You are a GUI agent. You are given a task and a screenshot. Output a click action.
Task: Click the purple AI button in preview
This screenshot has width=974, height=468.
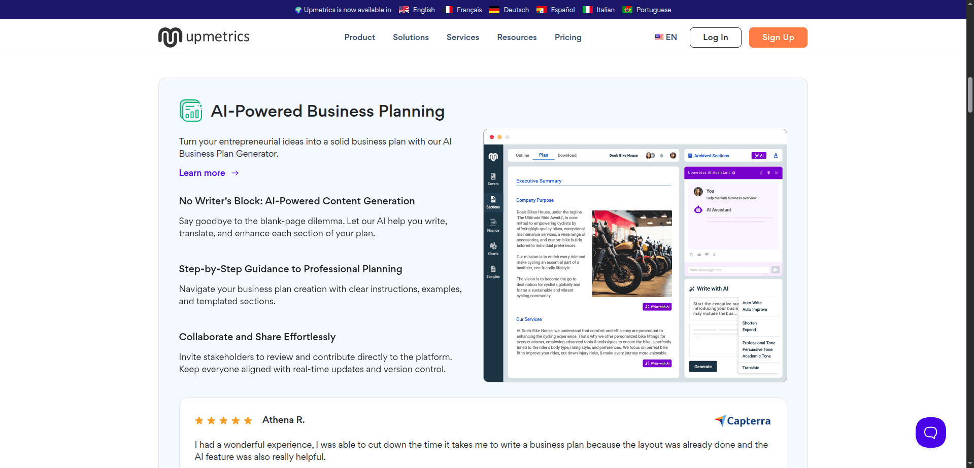click(759, 156)
